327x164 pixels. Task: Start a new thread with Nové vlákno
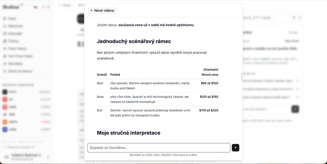[x=102, y=11]
